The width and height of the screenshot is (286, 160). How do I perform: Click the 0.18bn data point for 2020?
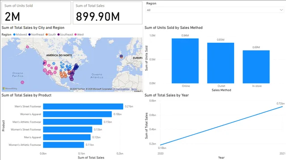pyautogui.click(x=160, y=145)
